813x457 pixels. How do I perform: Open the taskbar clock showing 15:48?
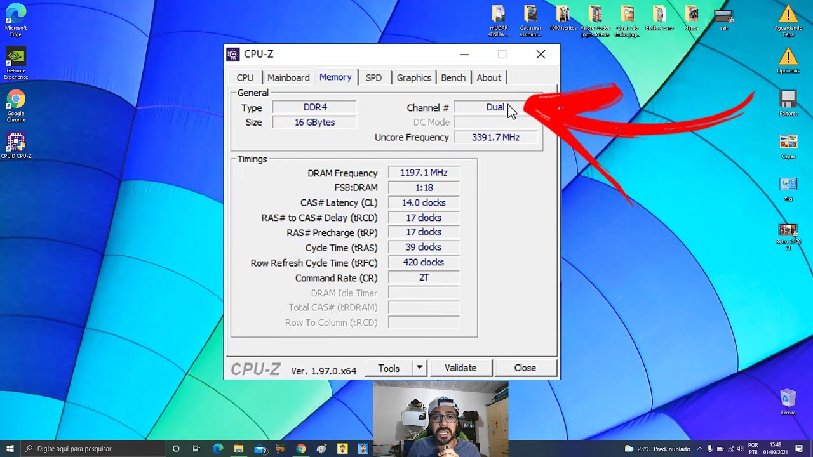pos(776,449)
